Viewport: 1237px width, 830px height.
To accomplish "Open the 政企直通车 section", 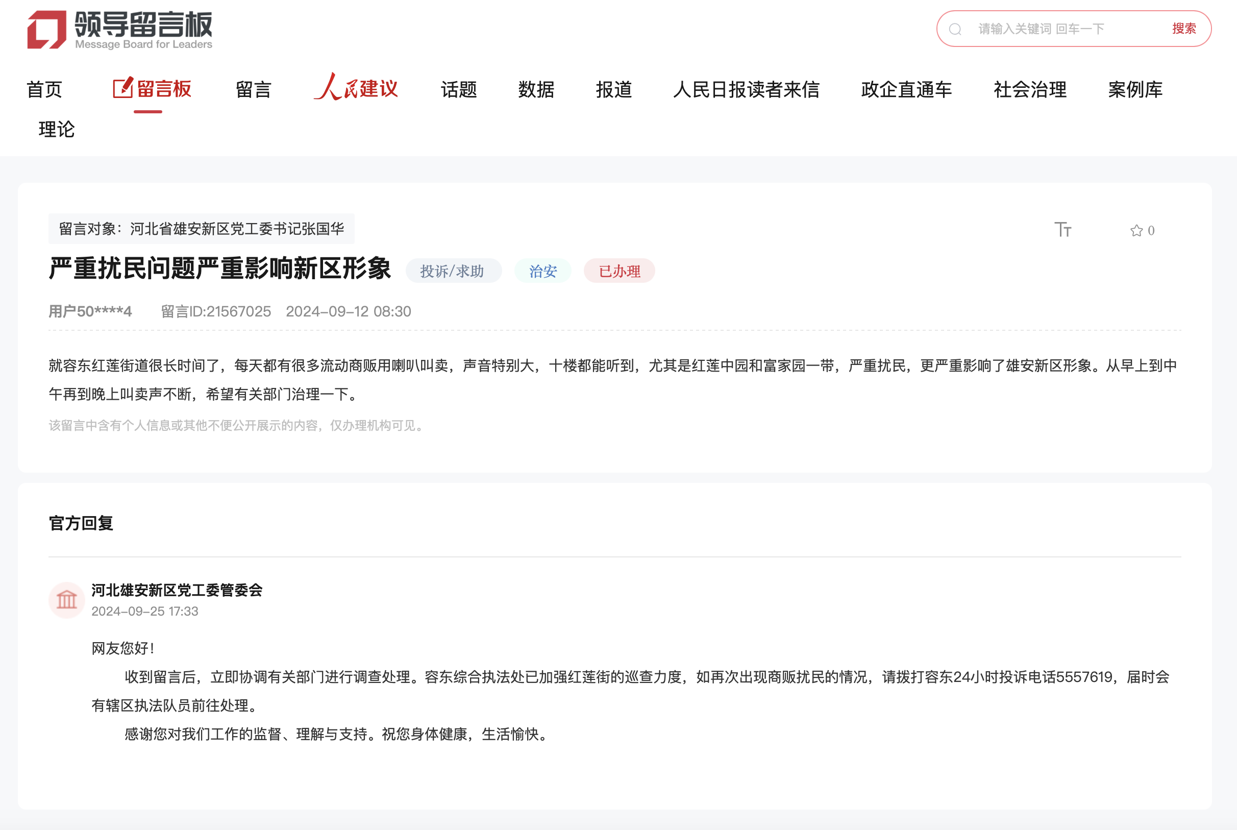I will point(906,89).
